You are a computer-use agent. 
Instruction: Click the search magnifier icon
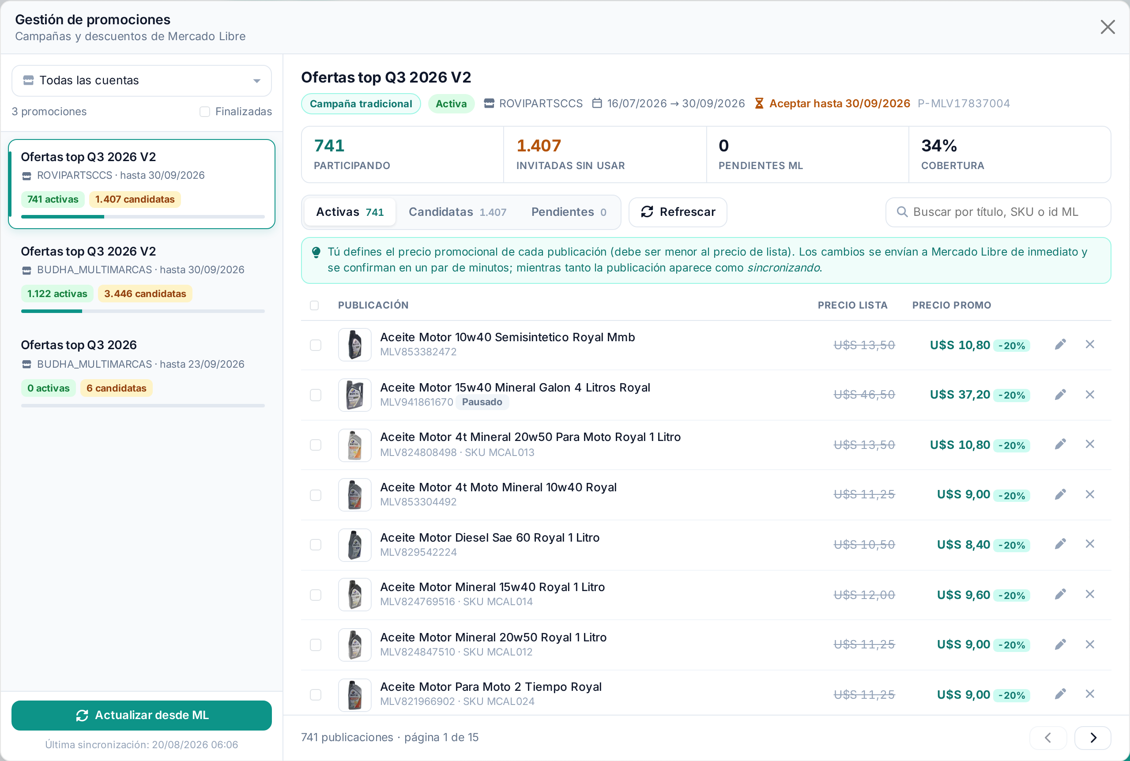click(902, 212)
